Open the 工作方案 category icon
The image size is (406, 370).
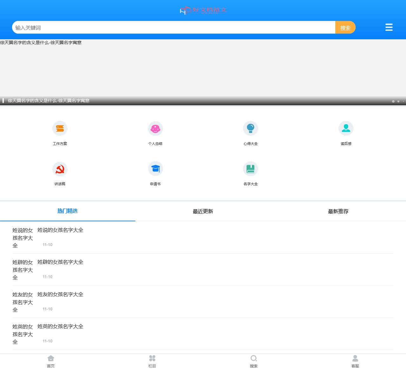60,128
